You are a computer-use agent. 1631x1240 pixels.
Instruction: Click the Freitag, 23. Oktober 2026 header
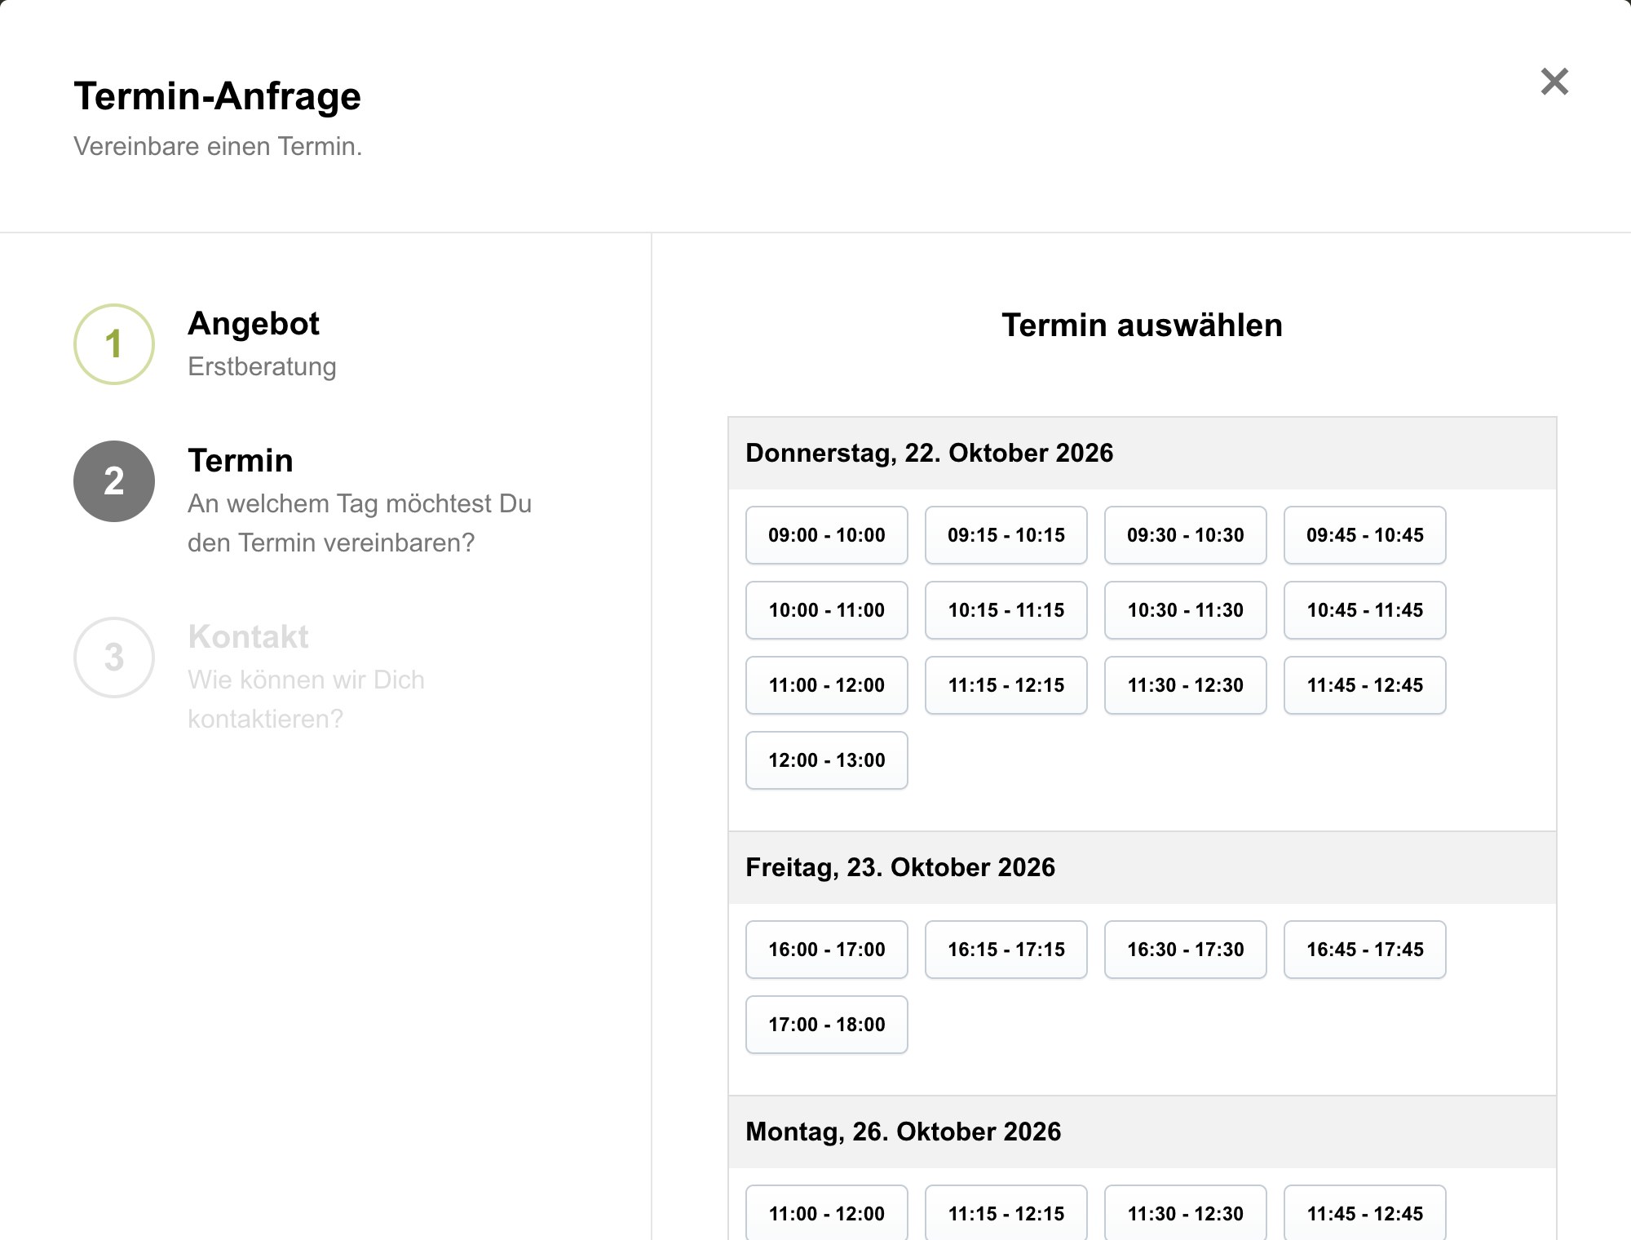[1142, 868]
